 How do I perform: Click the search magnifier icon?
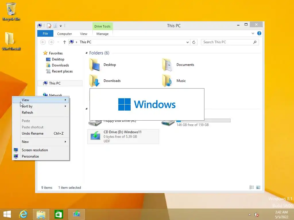click(255, 42)
